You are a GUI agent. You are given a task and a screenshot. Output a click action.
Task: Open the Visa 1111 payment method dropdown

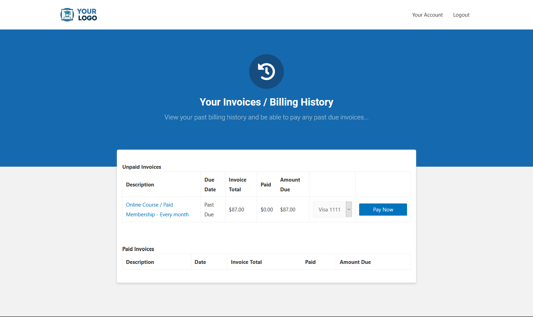(332, 210)
